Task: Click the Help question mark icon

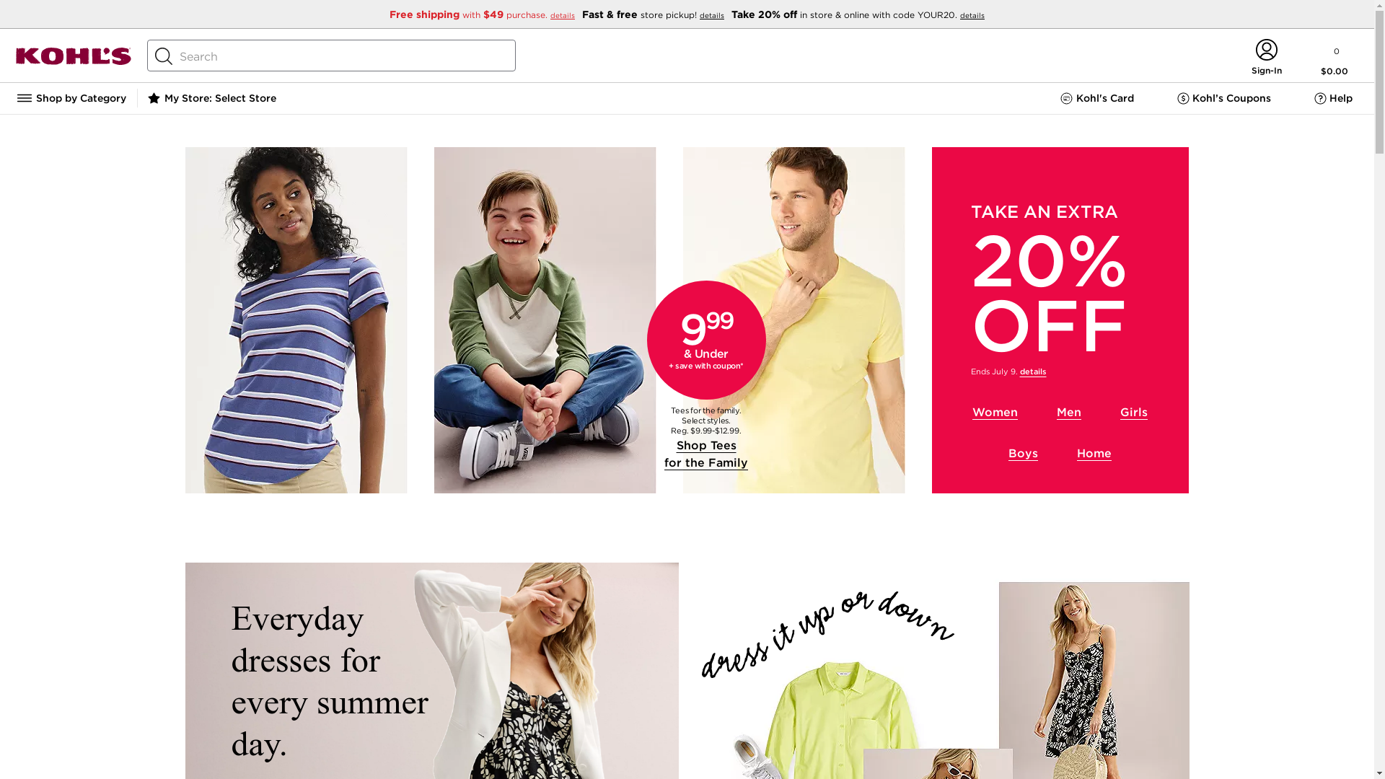Action: pyautogui.click(x=1320, y=99)
